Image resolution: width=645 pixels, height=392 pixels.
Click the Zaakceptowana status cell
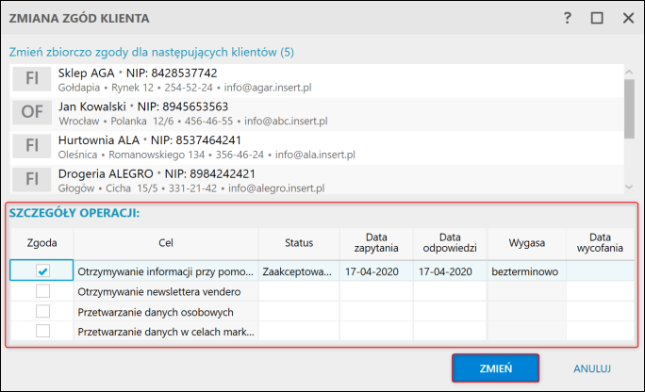tap(299, 271)
